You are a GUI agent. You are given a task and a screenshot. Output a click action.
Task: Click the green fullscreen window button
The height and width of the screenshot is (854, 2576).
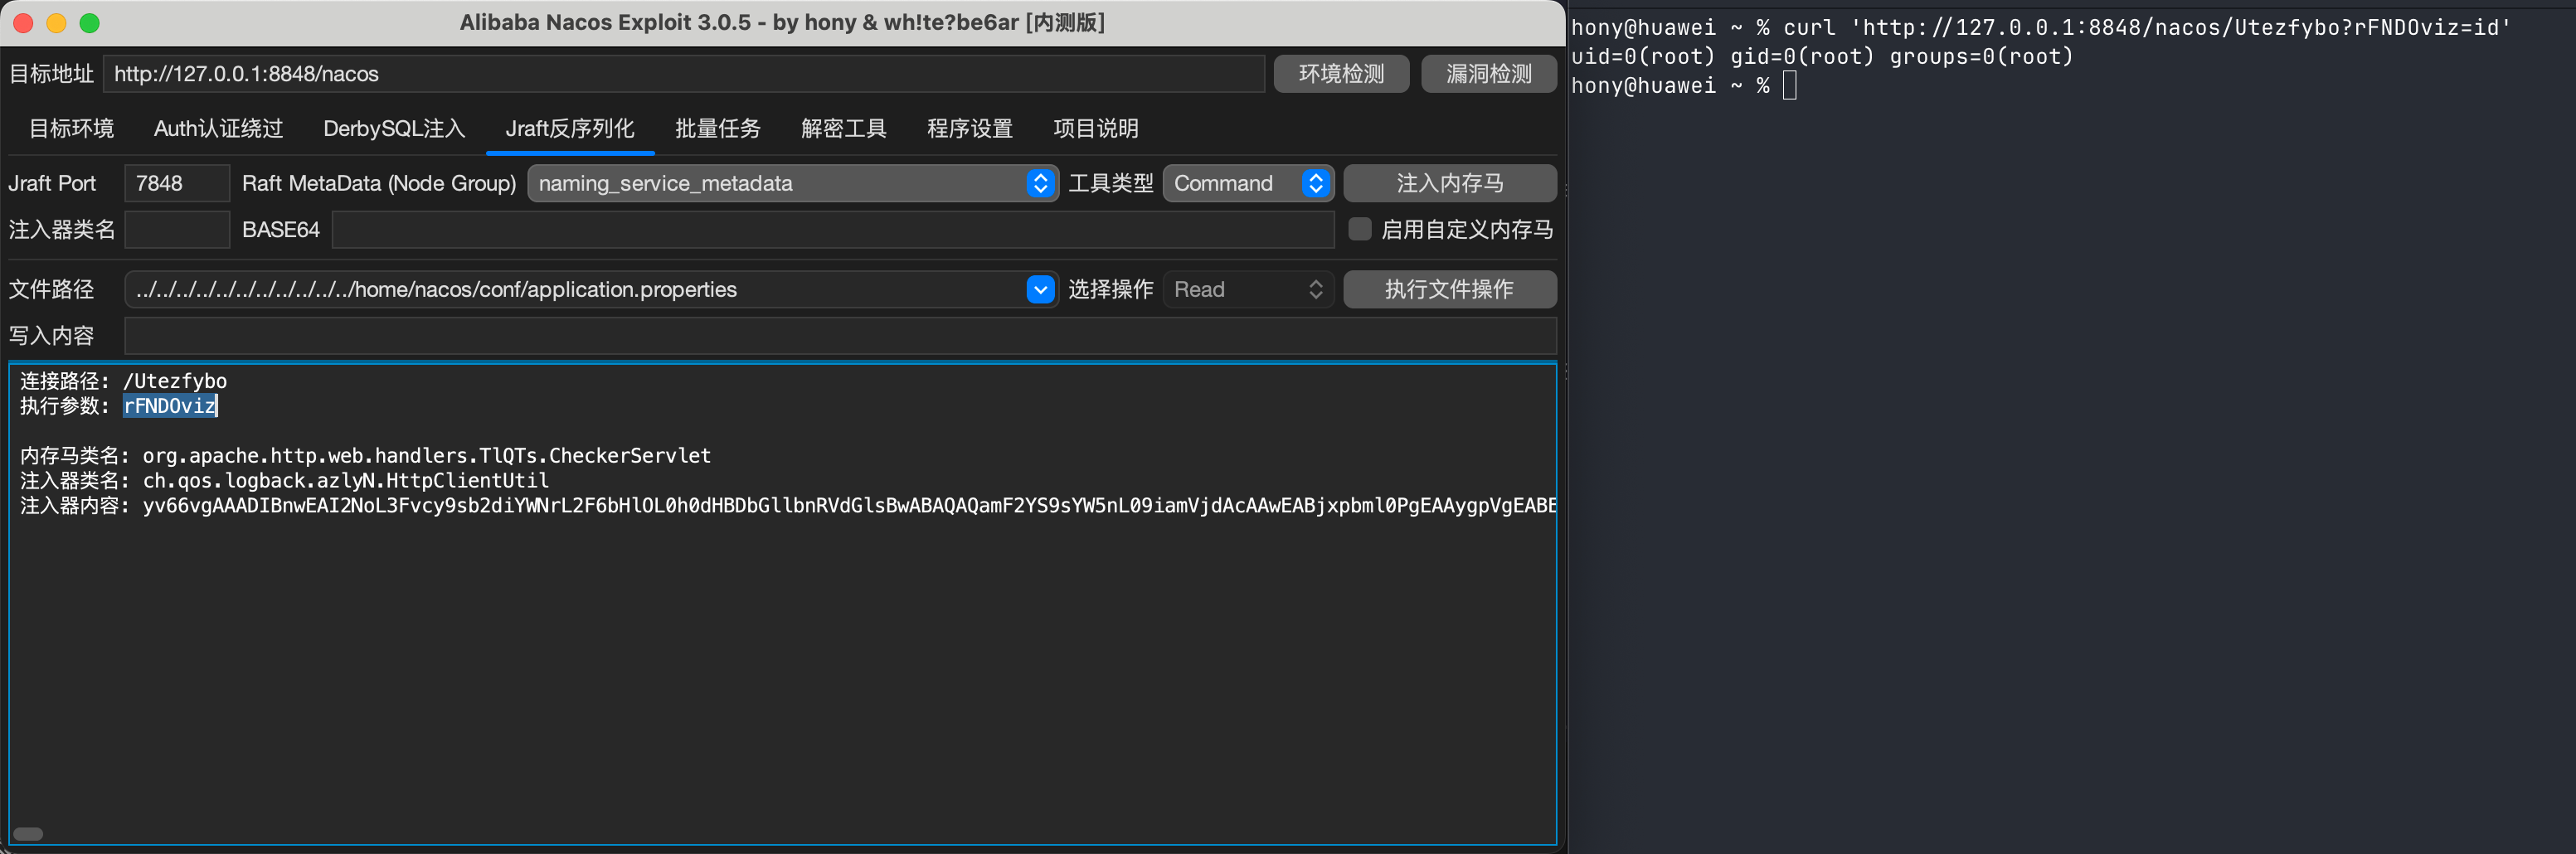tap(90, 23)
